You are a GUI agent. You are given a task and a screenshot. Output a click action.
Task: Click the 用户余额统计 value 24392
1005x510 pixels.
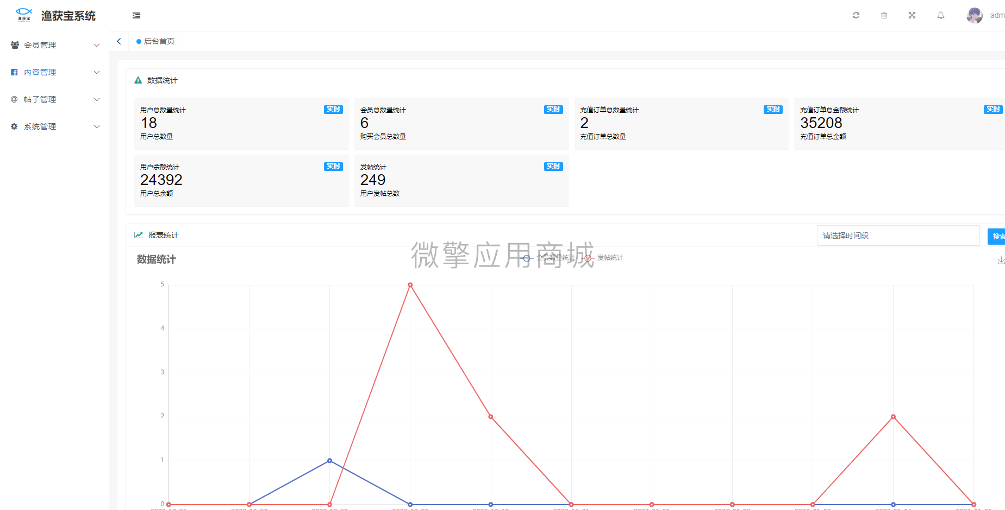pyautogui.click(x=161, y=180)
